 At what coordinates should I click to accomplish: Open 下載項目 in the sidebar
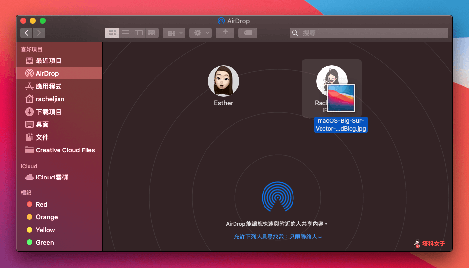pyautogui.click(x=59, y=112)
